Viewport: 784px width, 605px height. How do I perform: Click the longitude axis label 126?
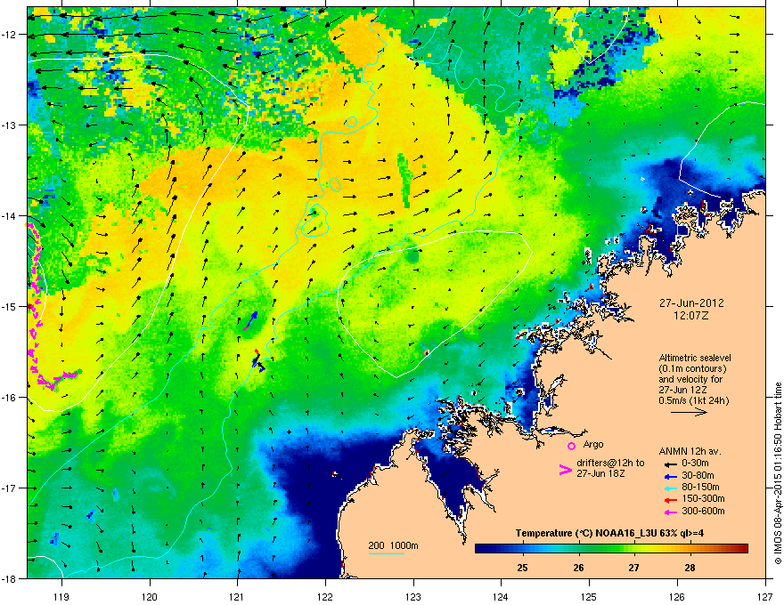point(677,597)
